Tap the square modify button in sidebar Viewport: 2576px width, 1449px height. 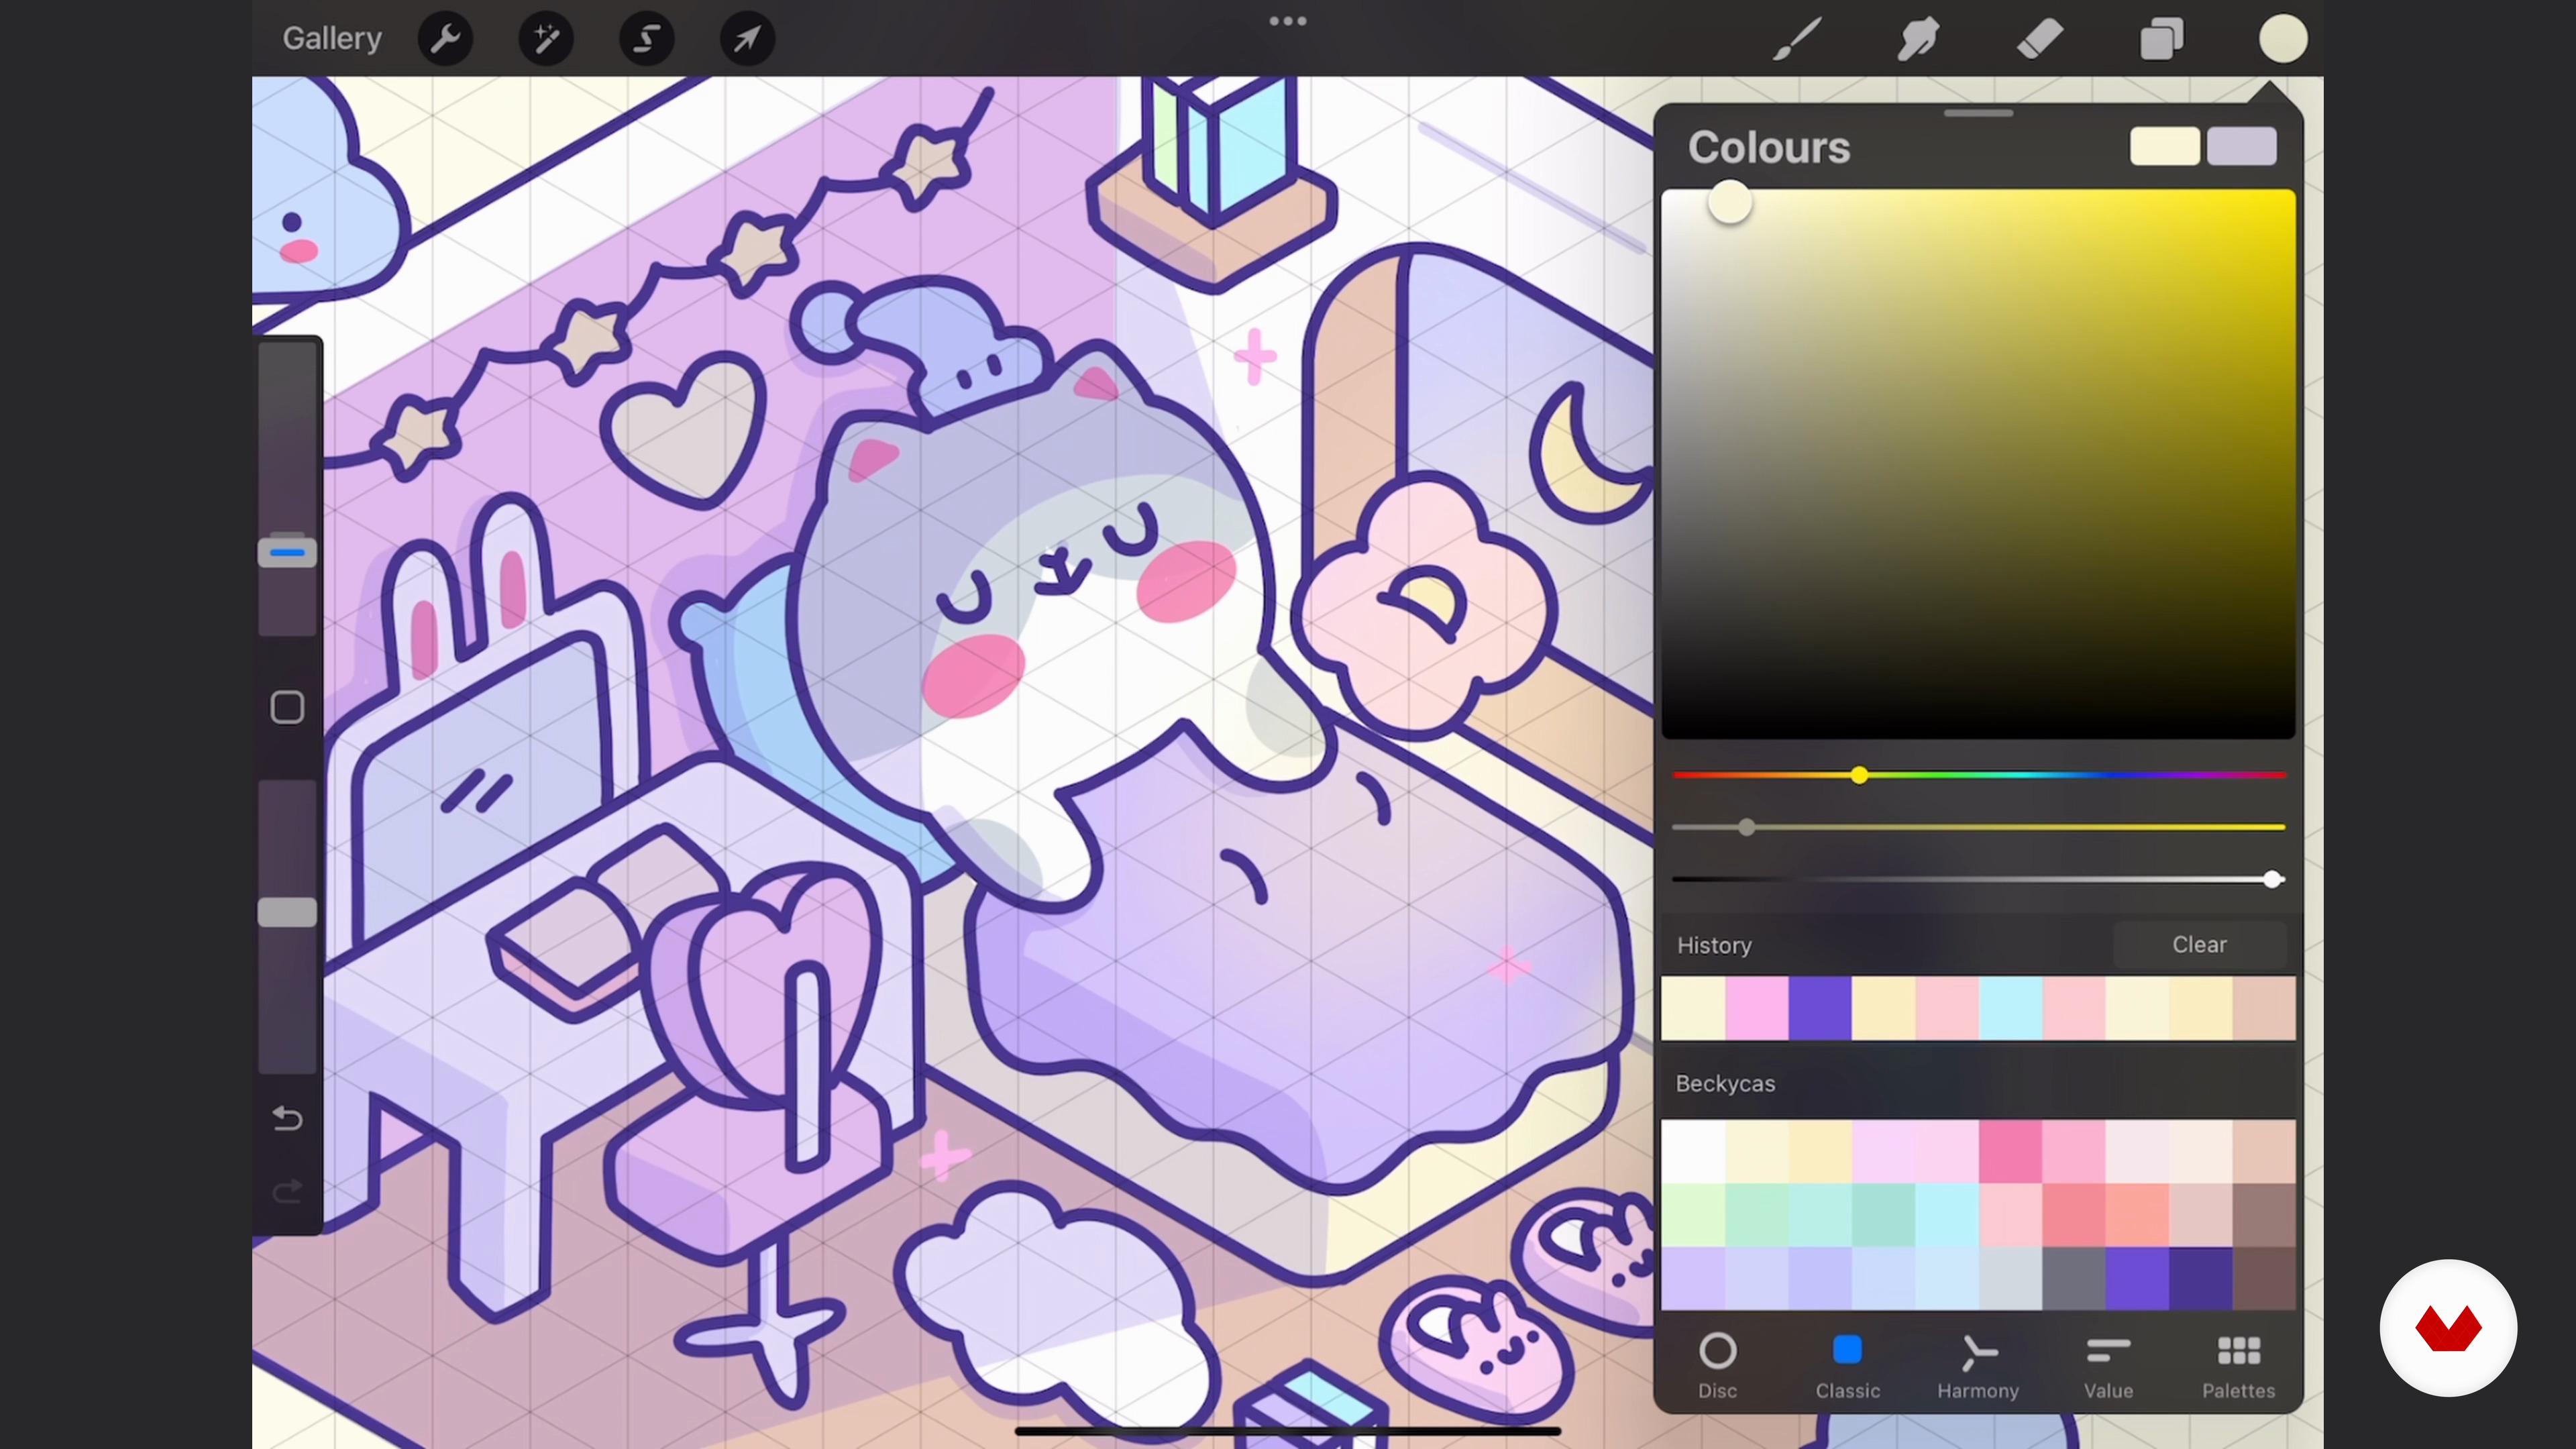[x=287, y=707]
